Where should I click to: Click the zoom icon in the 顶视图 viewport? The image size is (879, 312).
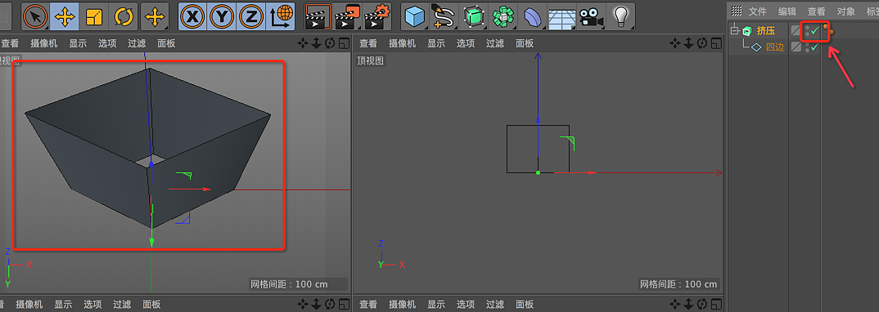click(689, 43)
